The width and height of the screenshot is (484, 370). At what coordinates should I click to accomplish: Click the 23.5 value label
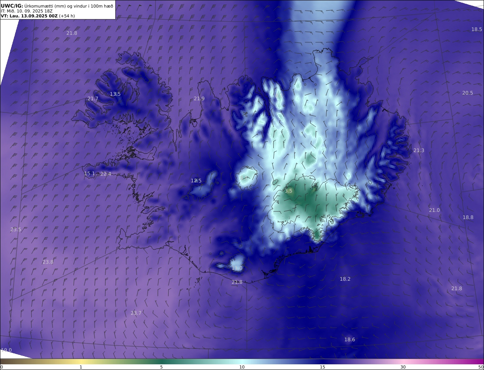[16, 230]
